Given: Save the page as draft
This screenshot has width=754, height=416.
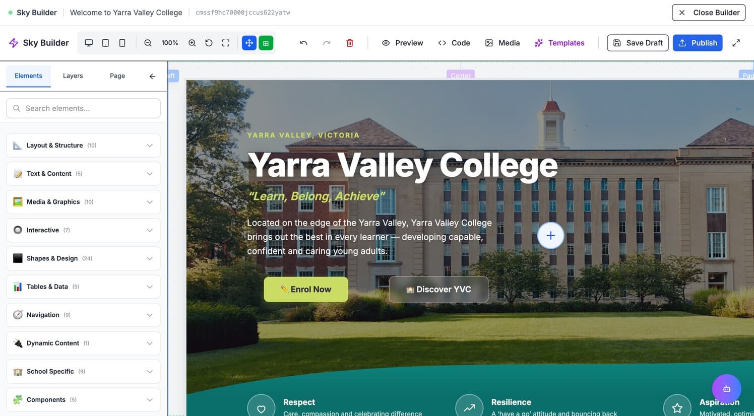Looking at the screenshot, I should tap(638, 43).
